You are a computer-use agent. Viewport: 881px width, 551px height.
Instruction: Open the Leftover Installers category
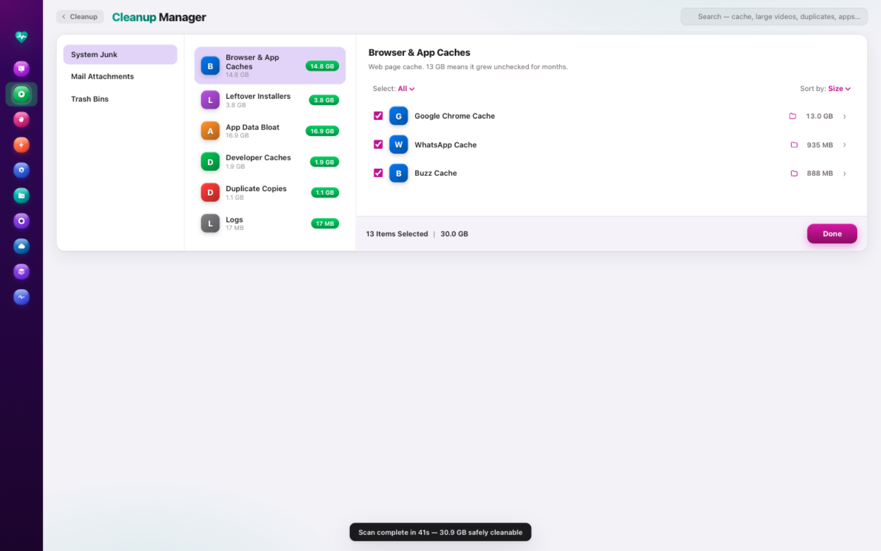click(270, 100)
